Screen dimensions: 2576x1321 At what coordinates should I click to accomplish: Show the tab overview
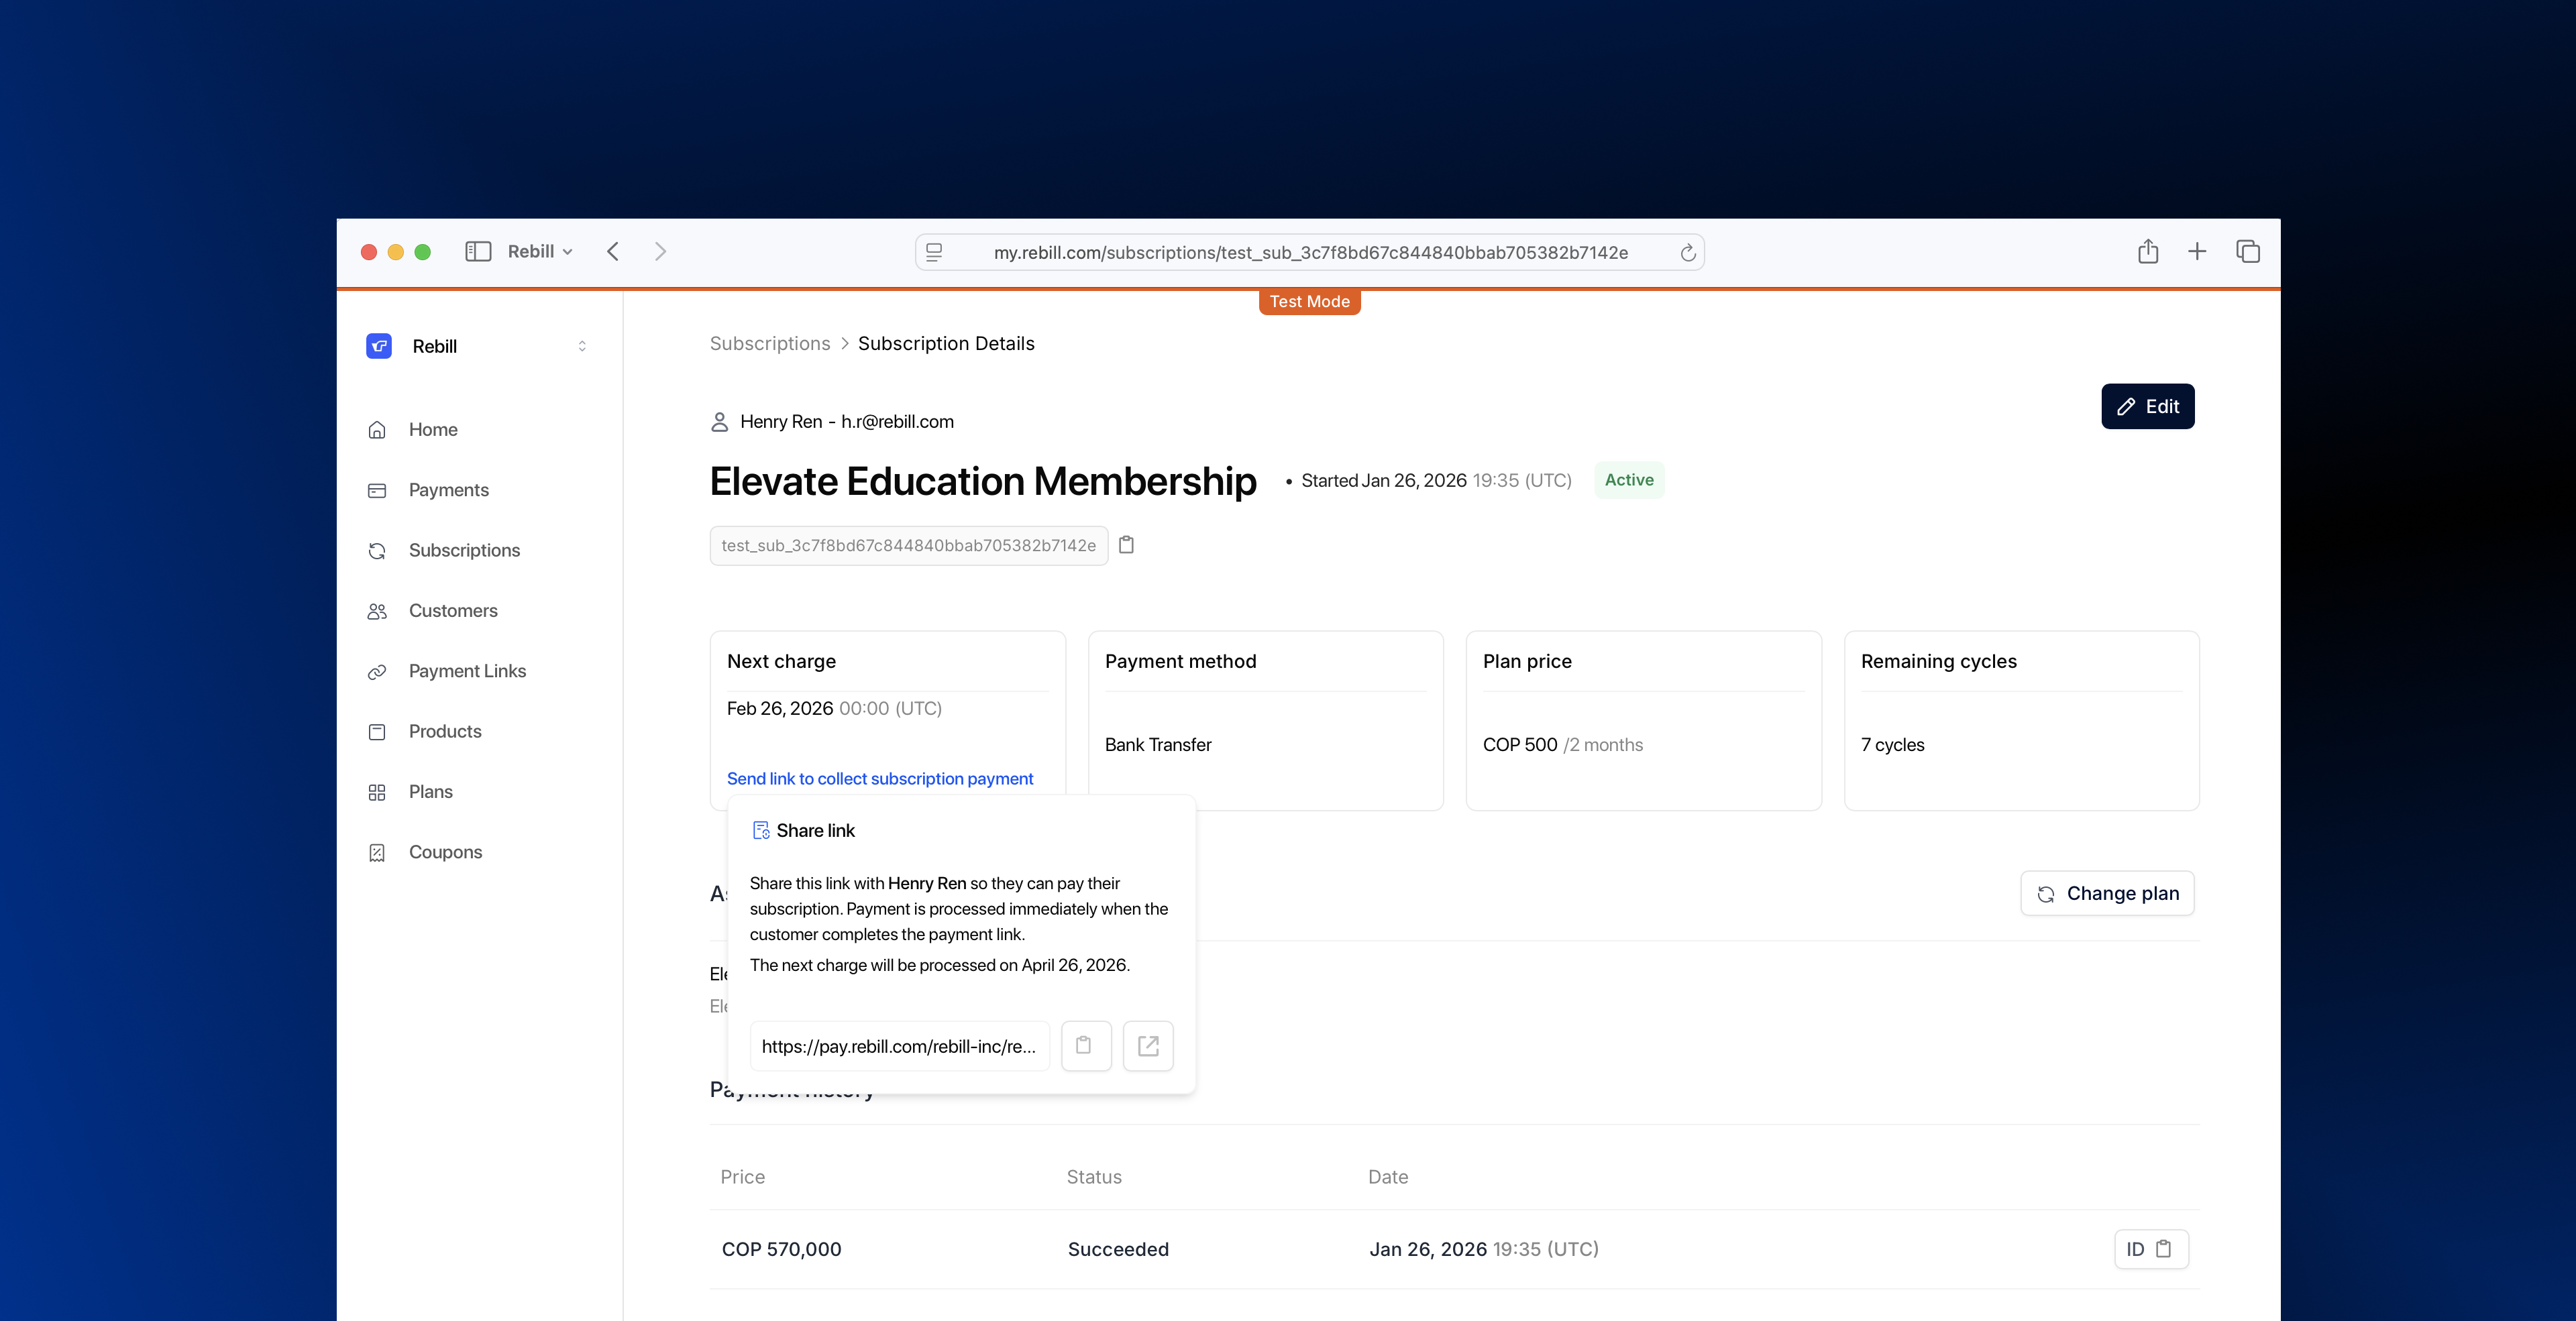click(x=2247, y=252)
